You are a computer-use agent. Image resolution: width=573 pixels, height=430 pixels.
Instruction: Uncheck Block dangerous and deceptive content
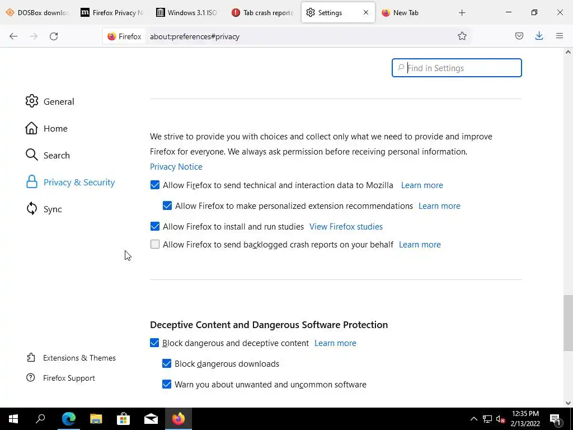[154, 343]
